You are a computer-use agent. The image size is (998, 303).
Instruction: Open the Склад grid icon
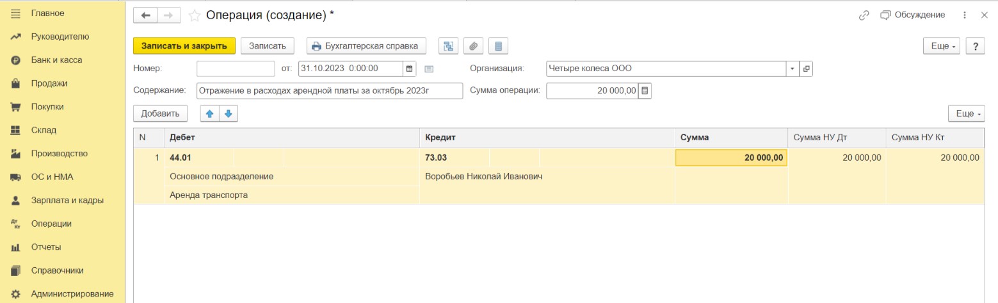coord(16,130)
